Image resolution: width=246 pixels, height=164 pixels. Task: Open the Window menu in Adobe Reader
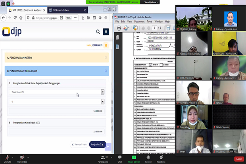click(x=159, y=21)
